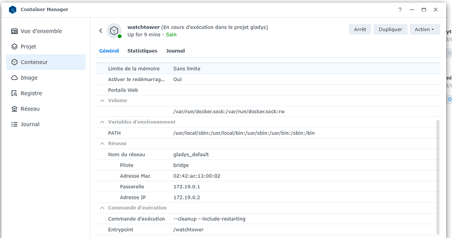Collapse the Volume section
Viewport: 452px width, 238px height.
pyautogui.click(x=102, y=101)
